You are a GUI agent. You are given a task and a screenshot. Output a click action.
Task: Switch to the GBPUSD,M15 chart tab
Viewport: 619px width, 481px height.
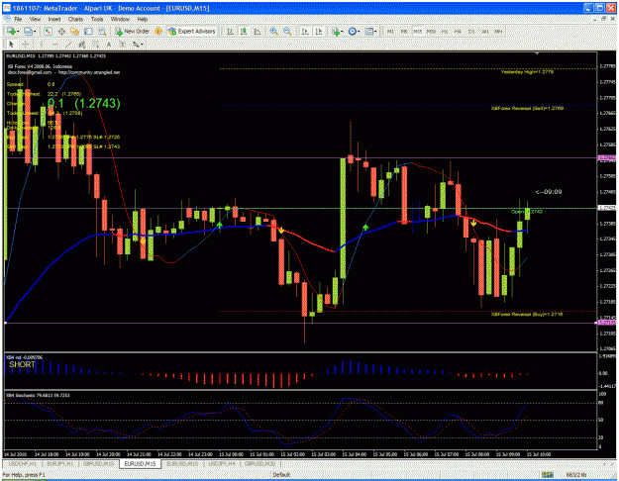point(98,463)
